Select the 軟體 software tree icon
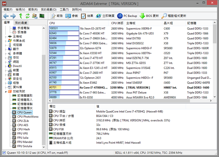 [x=10, y=75]
